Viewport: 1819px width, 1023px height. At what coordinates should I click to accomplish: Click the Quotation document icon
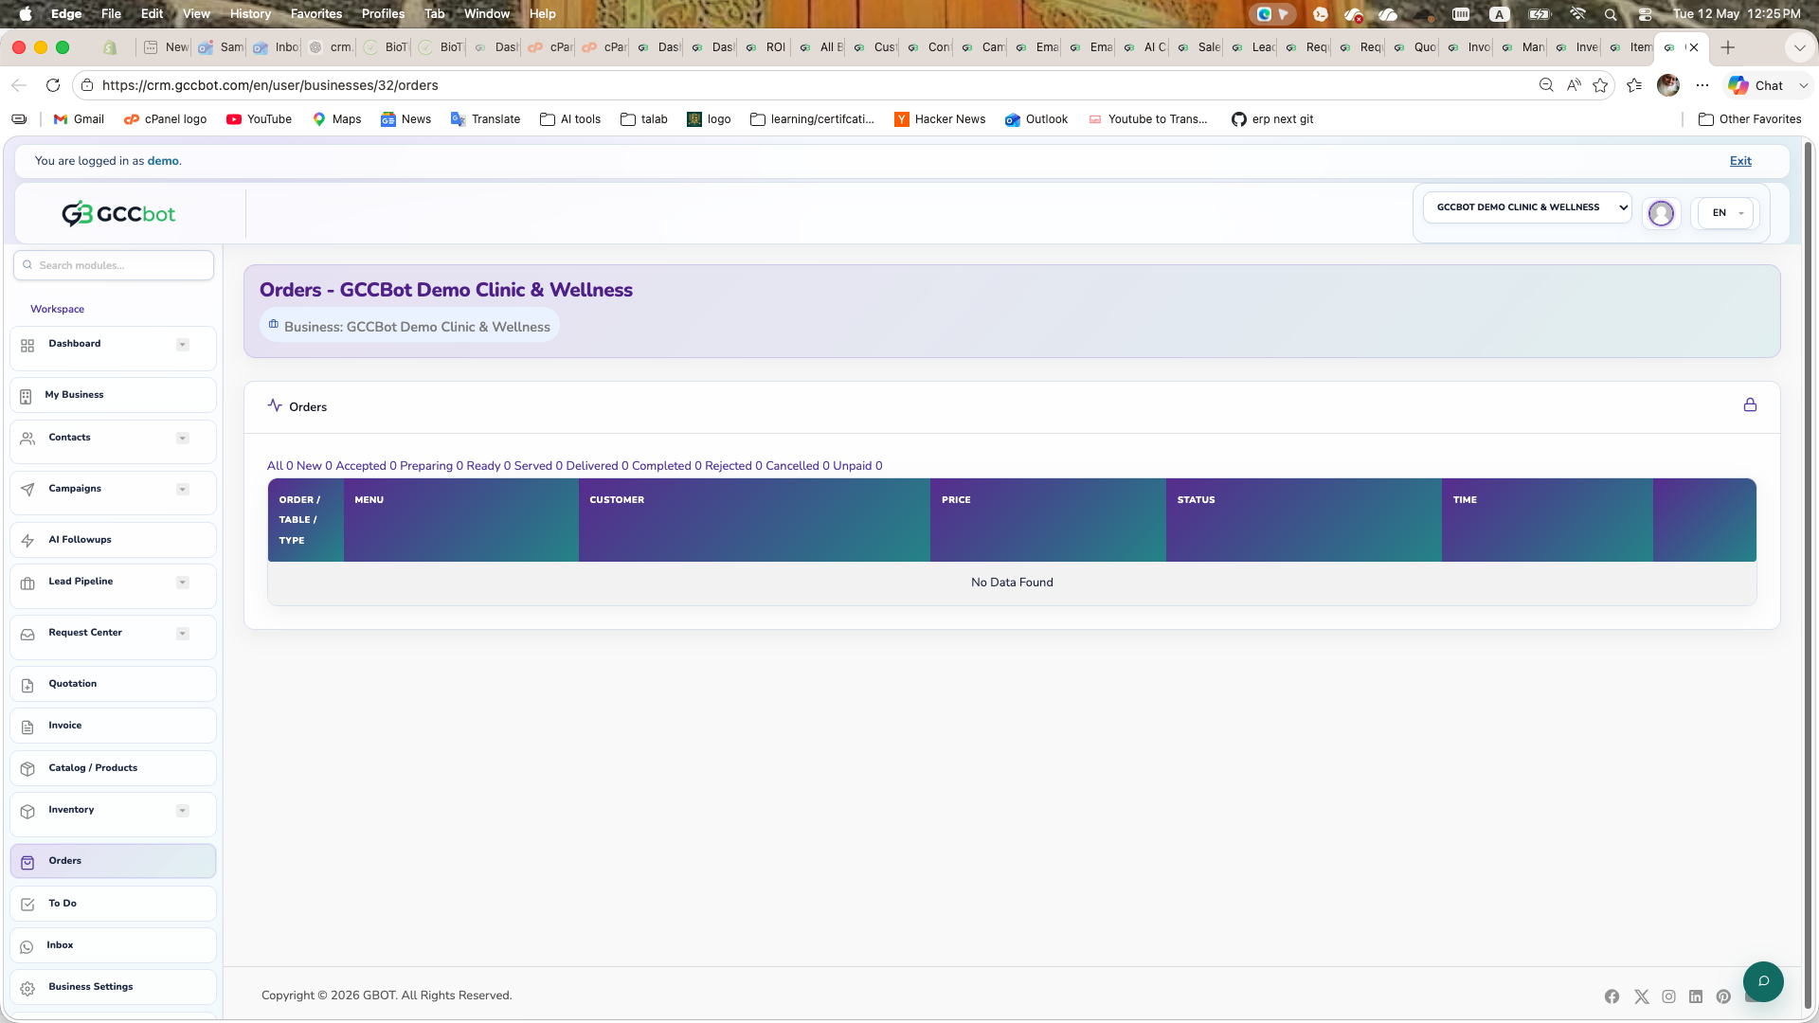(27, 685)
